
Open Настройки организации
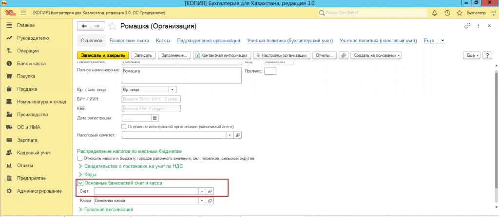[282, 55]
